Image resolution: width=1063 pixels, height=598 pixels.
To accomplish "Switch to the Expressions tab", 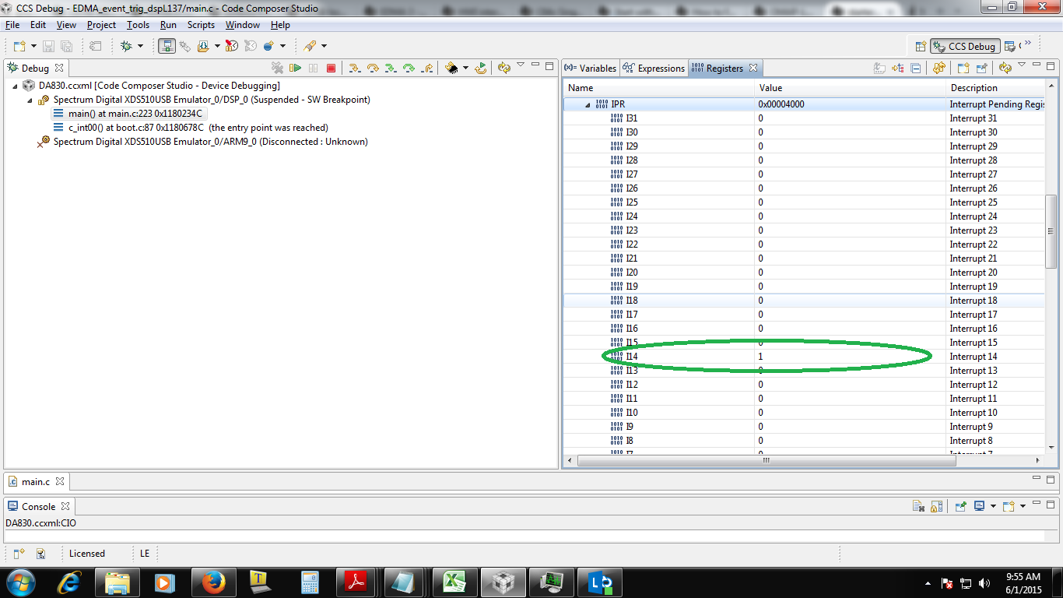I will coord(654,69).
